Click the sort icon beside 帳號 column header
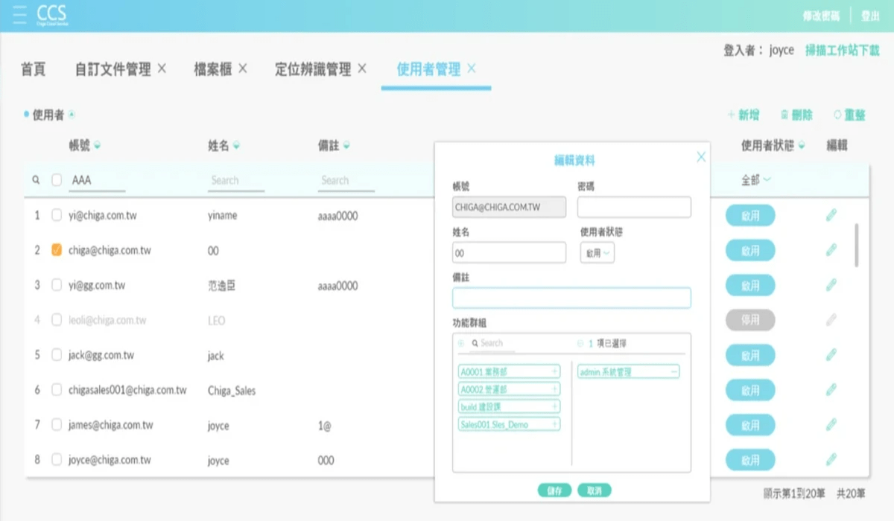The width and height of the screenshot is (894, 521). 98,146
